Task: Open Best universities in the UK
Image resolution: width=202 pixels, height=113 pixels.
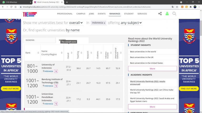Action: tap(142, 57)
